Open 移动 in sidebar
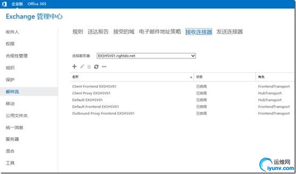Screen dimensions: 296x174 pyautogui.click(x=10, y=103)
